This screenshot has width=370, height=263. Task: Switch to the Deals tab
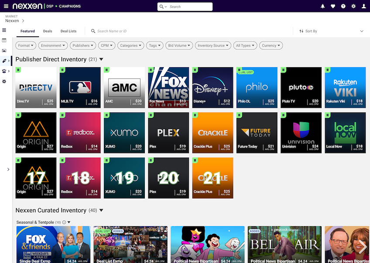click(48, 31)
